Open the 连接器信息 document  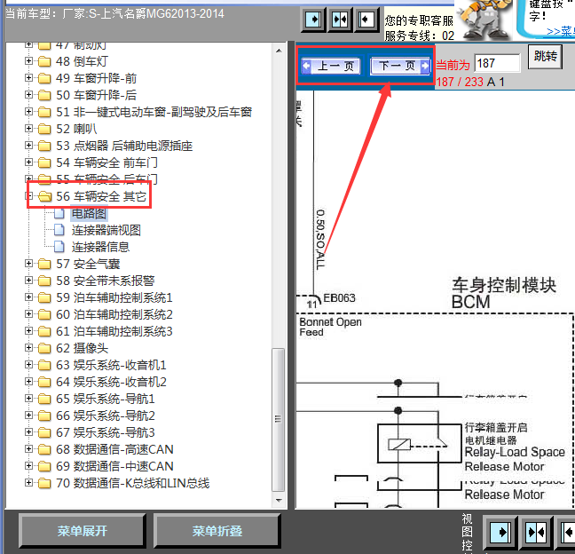point(100,248)
